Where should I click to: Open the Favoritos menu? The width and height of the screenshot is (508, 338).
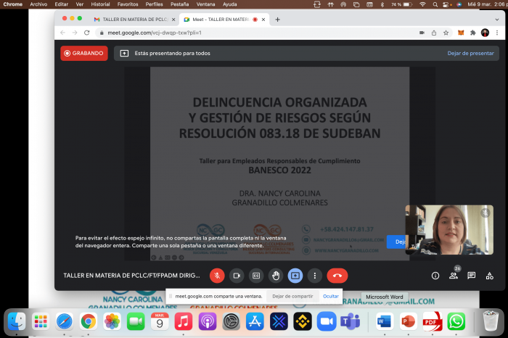click(x=127, y=4)
